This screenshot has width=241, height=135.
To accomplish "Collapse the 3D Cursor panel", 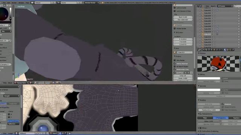I will 175,33.
